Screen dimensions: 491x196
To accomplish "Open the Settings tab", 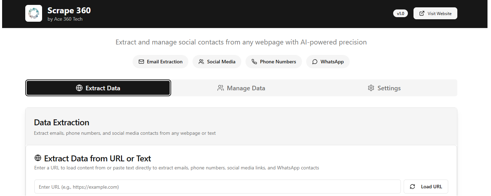I will click(x=384, y=88).
